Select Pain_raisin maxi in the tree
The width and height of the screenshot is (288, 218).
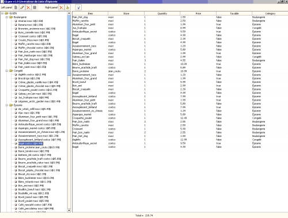(32, 67)
